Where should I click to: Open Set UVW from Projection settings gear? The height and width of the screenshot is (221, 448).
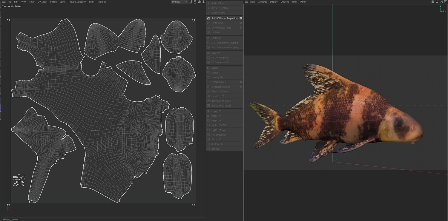[x=241, y=18]
